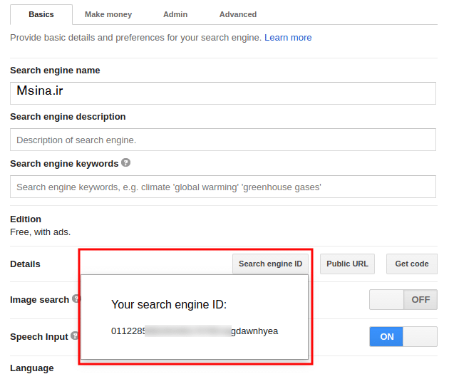Click into the Search engine description field

(222, 140)
